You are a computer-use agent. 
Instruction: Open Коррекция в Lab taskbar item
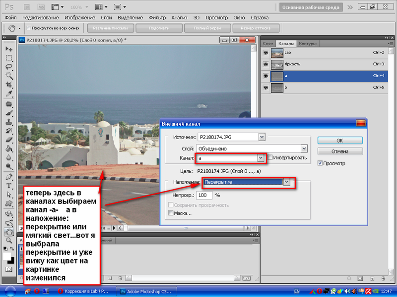point(84,291)
